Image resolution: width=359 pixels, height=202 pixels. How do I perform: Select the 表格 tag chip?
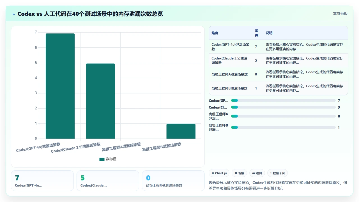coord(240,173)
